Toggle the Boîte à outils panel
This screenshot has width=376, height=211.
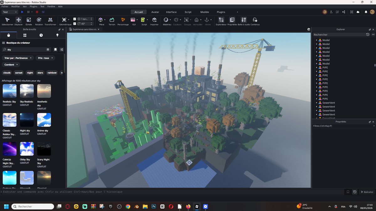(x=244, y=21)
